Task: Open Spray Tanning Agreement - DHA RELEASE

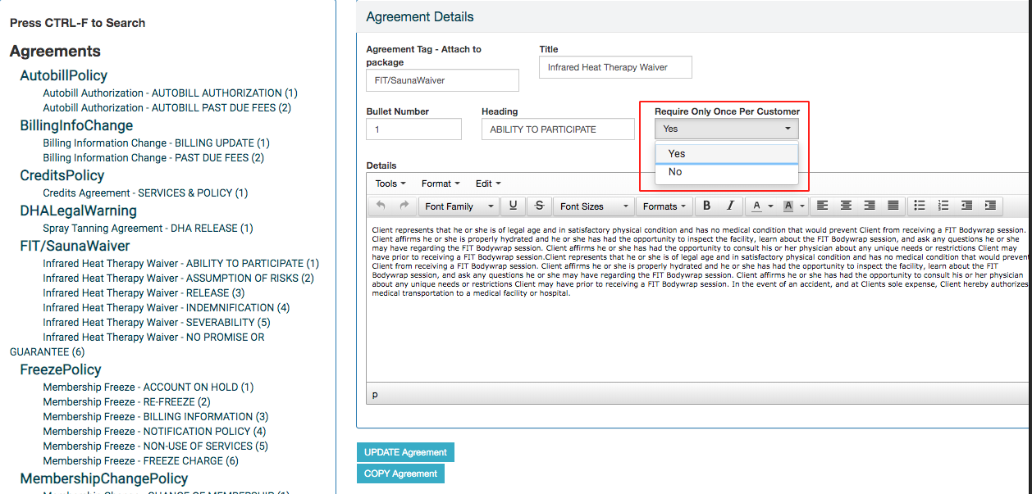Action: pyautogui.click(x=148, y=229)
